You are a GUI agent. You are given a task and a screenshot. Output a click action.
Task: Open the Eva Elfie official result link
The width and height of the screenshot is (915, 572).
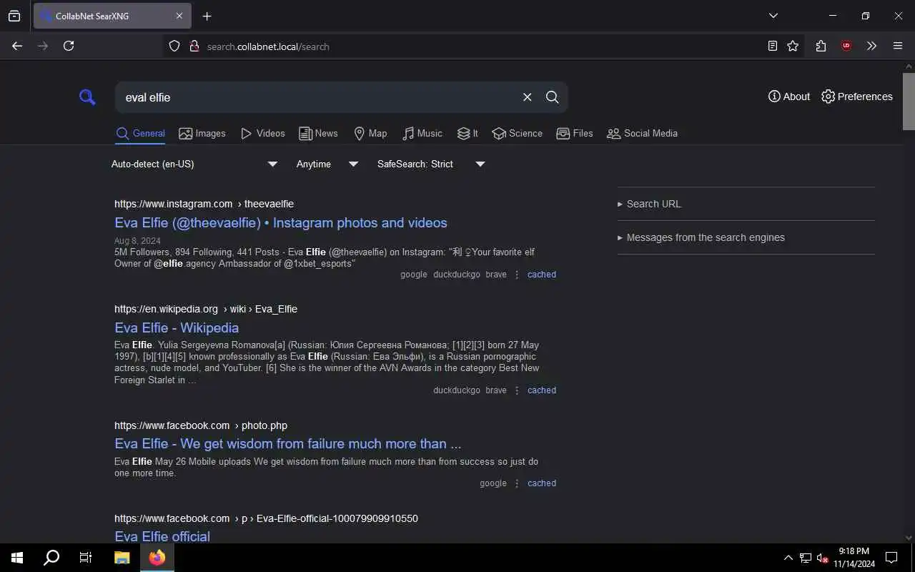162,536
